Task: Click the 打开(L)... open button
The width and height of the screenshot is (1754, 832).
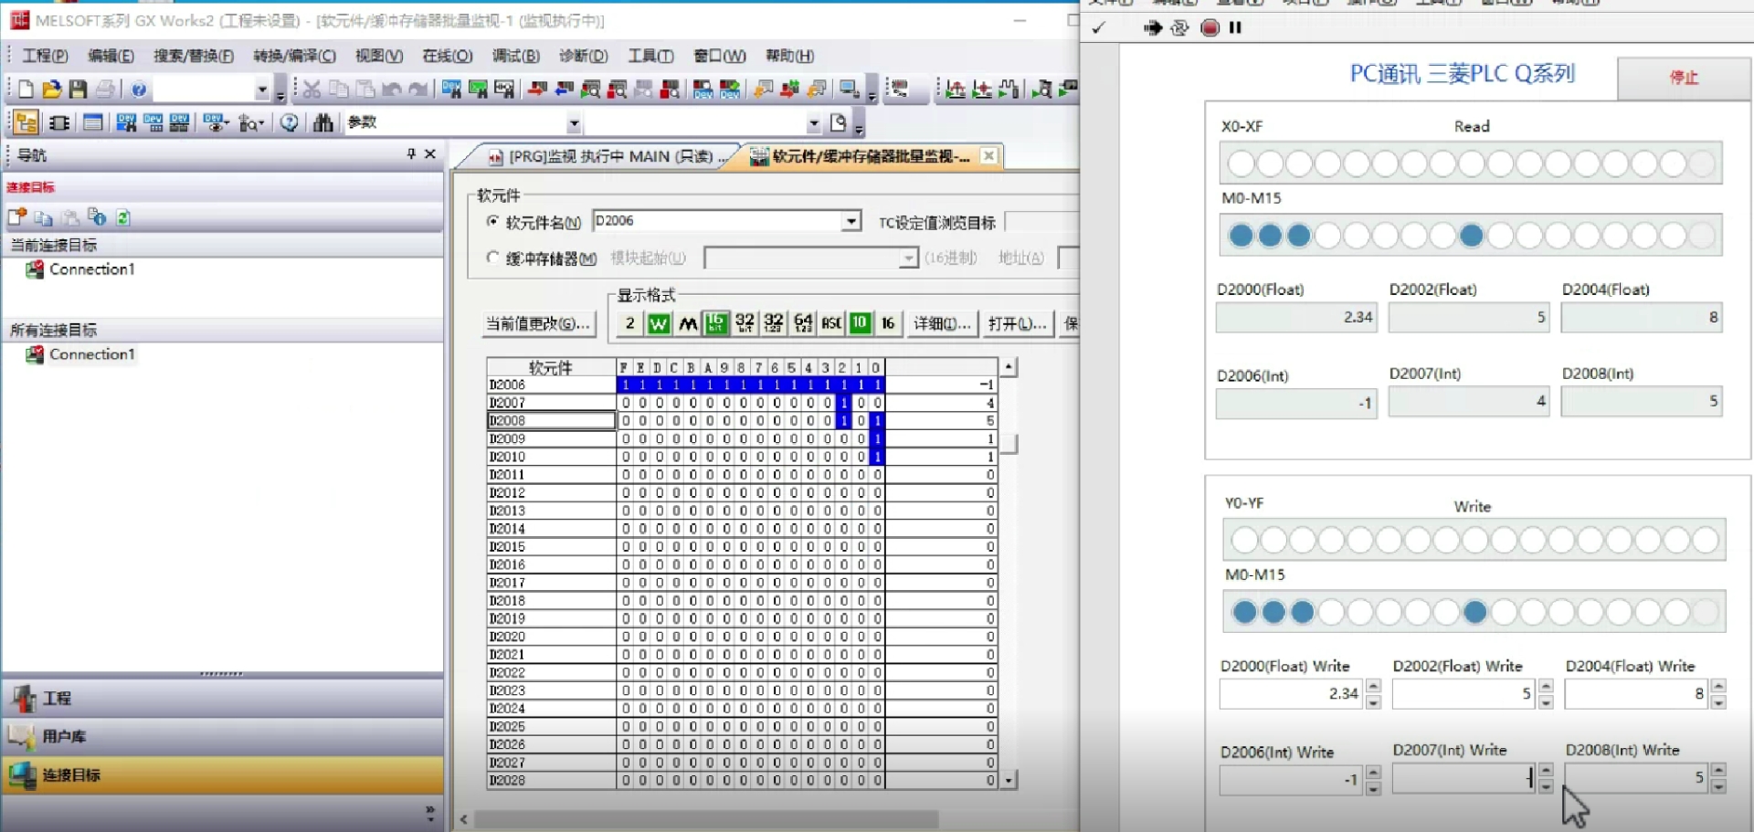Action: 1017,323
